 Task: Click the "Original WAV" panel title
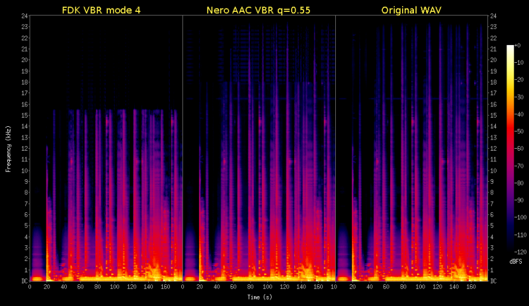[x=411, y=9]
